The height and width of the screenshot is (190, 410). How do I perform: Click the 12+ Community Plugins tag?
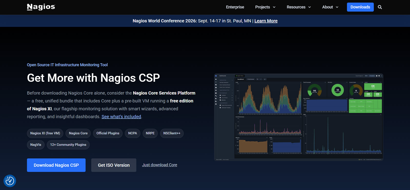tap(68, 145)
